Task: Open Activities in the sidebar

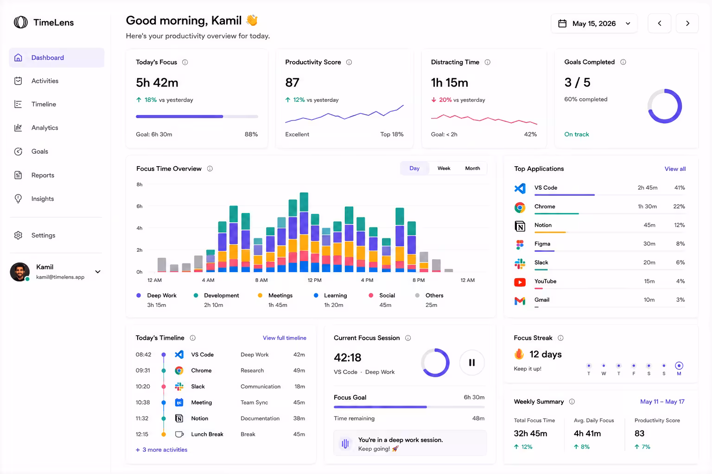Action: tap(57, 81)
